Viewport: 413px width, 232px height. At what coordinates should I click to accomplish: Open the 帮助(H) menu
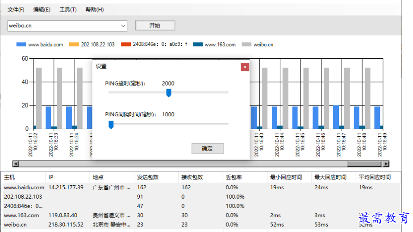tap(95, 10)
